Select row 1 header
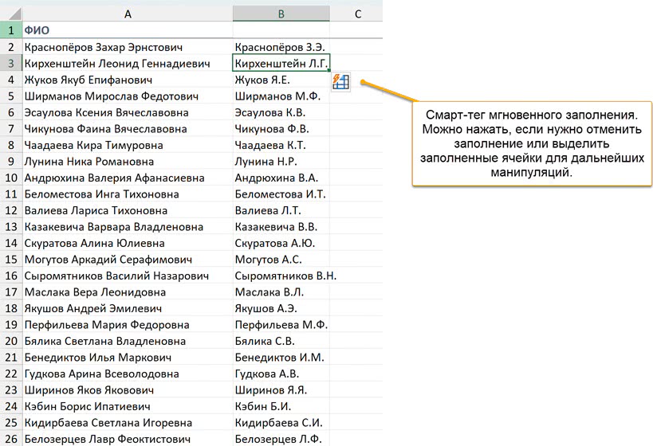 coord(11,30)
